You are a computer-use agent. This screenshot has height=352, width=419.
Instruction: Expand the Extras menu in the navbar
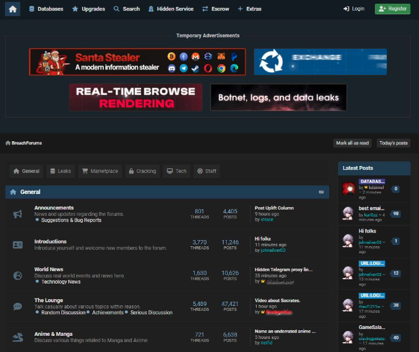point(251,9)
